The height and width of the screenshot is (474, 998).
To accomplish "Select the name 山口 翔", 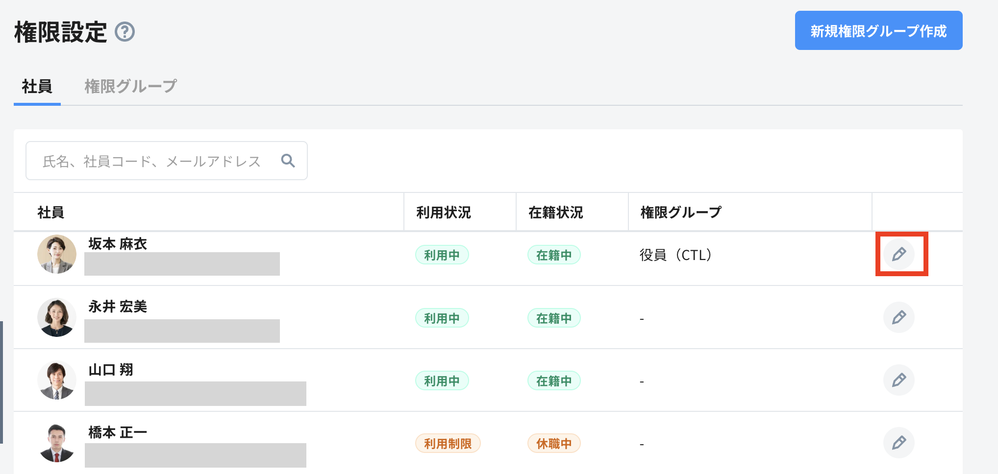I will [111, 370].
